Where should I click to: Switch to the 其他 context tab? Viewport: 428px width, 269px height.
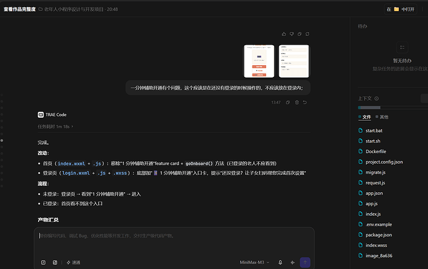click(382, 117)
